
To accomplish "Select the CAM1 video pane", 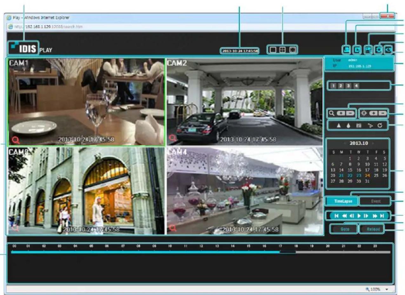I will click(x=87, y=102).
